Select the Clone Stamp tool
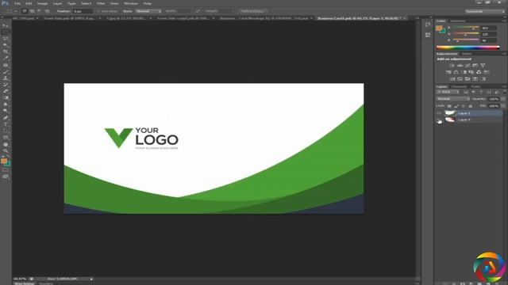Viewport: 508px width, 285px height. point(6,78)
